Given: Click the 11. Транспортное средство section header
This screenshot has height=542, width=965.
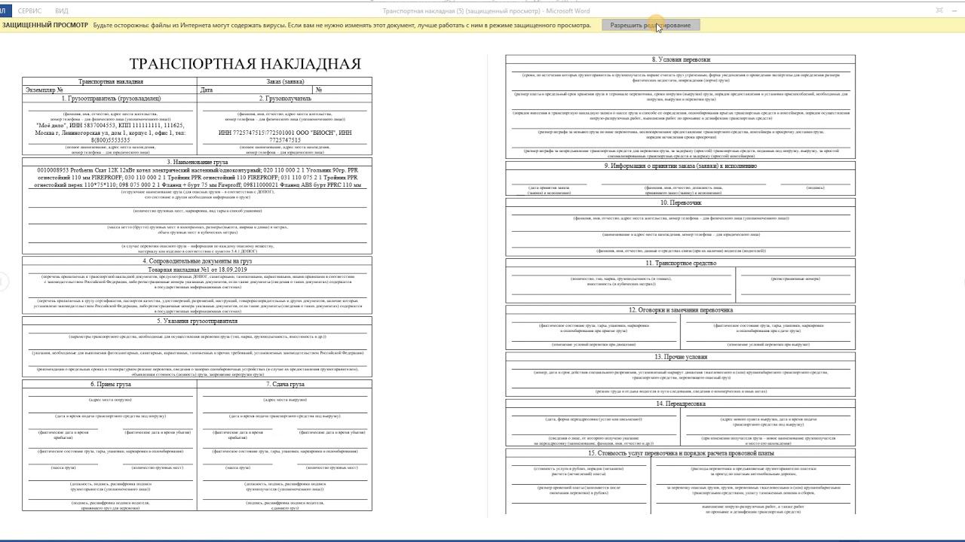Looking at the screenshot, I should (x=681, y=263).
